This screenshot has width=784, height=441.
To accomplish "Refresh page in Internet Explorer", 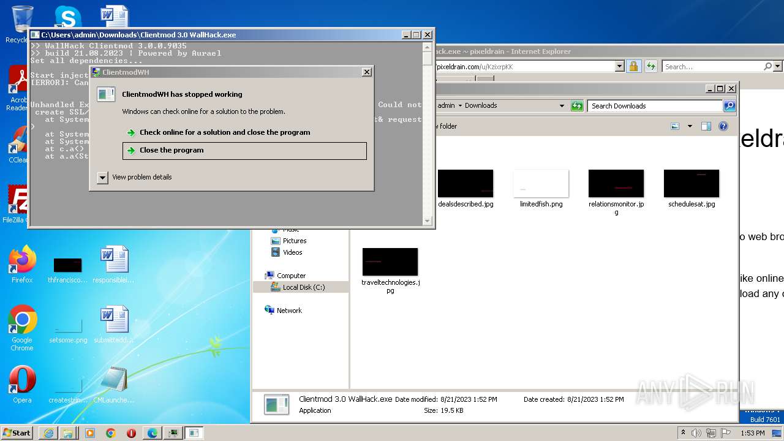I will (x=650, y=66).
